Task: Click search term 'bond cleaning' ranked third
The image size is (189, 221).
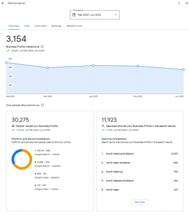Action: click(x=114, y=171)
